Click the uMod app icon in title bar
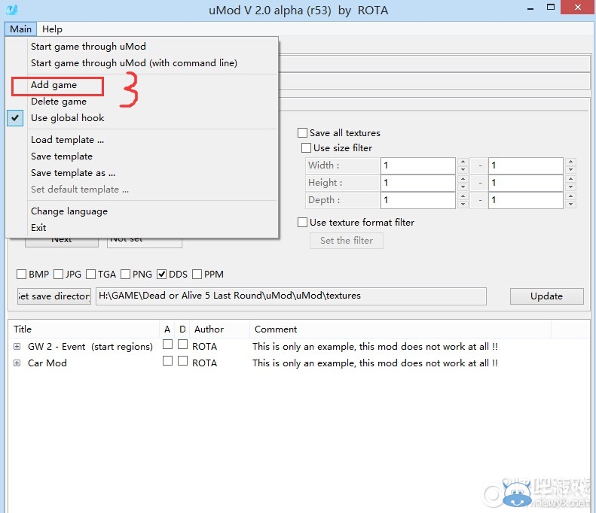596x513 pixels. [x=11, y=9]
